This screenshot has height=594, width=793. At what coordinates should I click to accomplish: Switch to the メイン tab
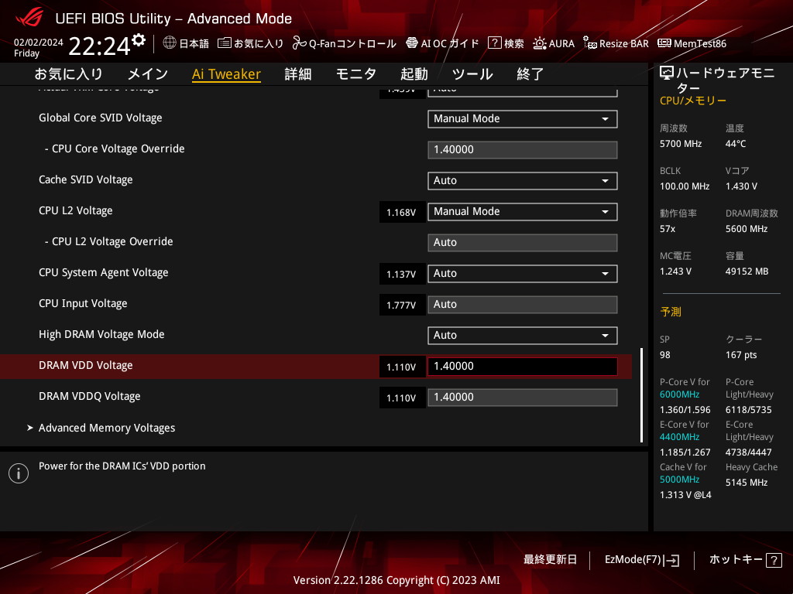click(x=148, y=74)
